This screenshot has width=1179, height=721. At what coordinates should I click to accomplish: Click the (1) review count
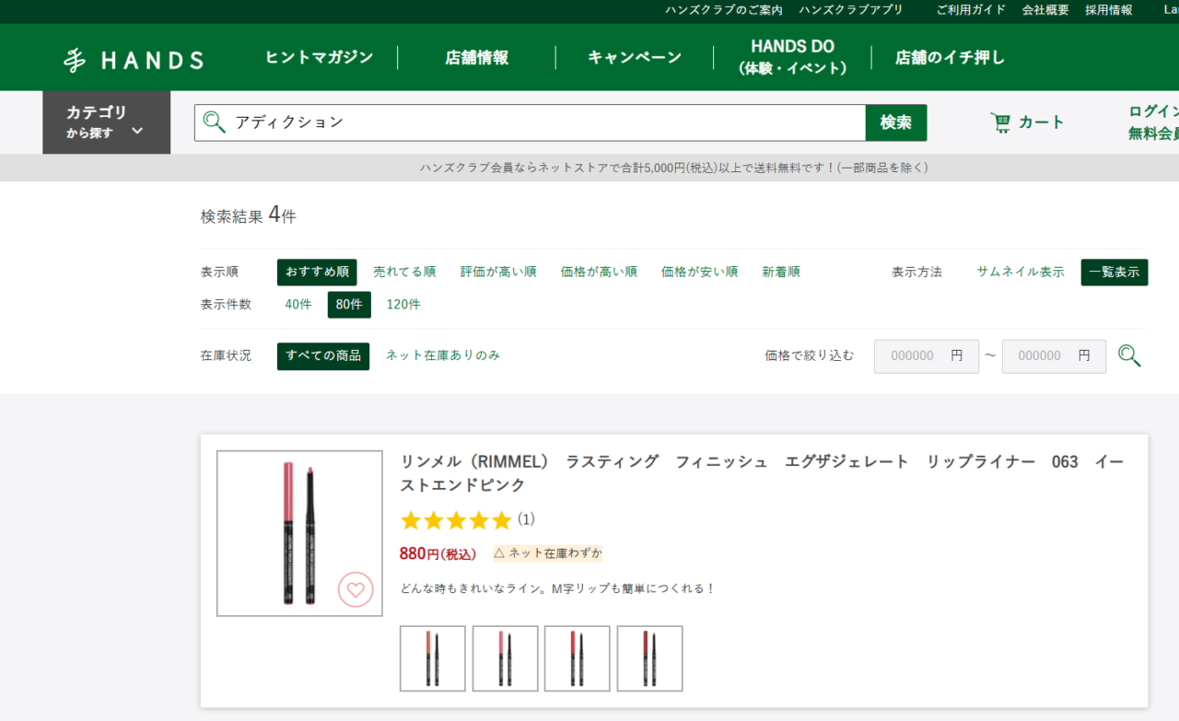coord(526,520)
